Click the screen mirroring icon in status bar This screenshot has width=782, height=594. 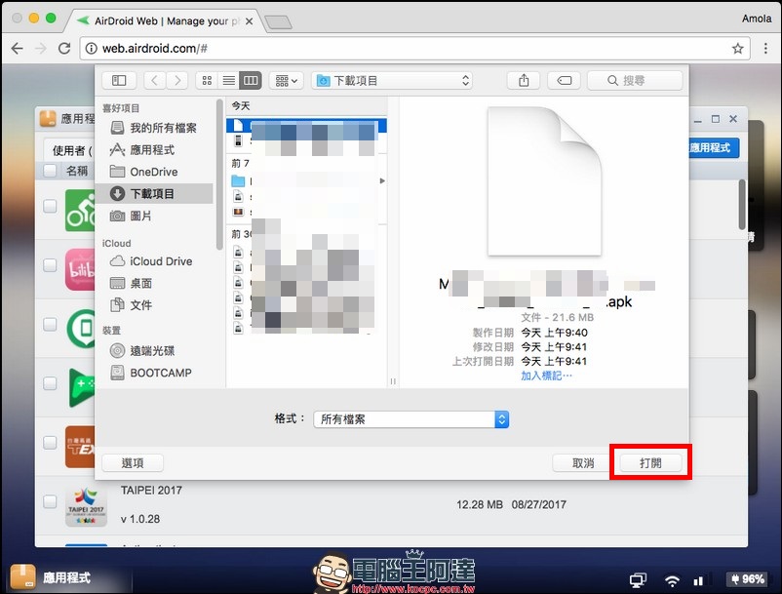tap(638, 580)
